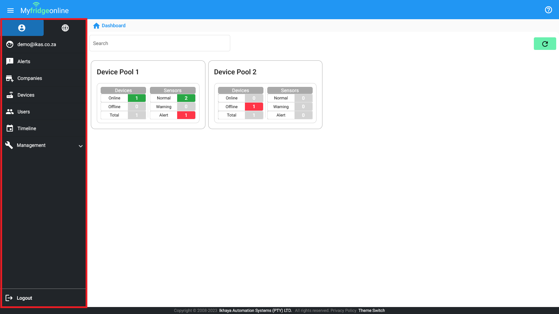Open the Device Pool 1 card title
This screenshot has width=559, height=314.
(118, 72)
